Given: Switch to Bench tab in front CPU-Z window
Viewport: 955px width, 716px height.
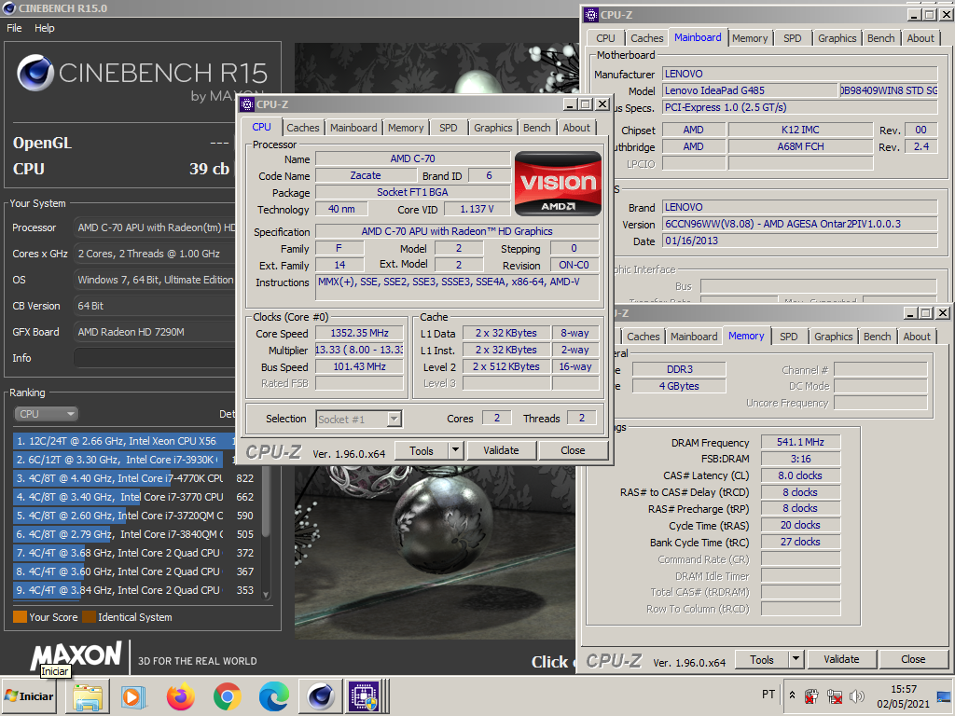Looking at the screenshot, I should (x=536, y=128).
